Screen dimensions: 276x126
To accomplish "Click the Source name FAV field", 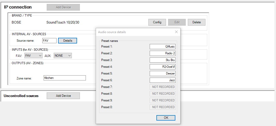I will tap(49, 41).
